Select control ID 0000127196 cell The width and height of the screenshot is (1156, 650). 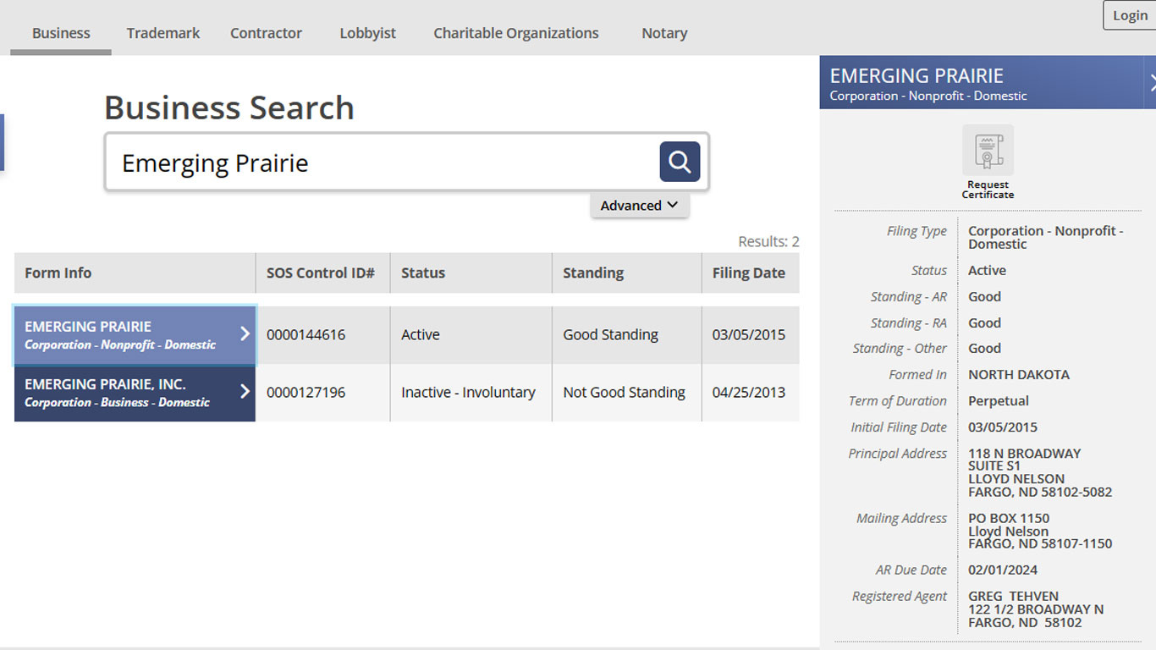tap(322, 393)
